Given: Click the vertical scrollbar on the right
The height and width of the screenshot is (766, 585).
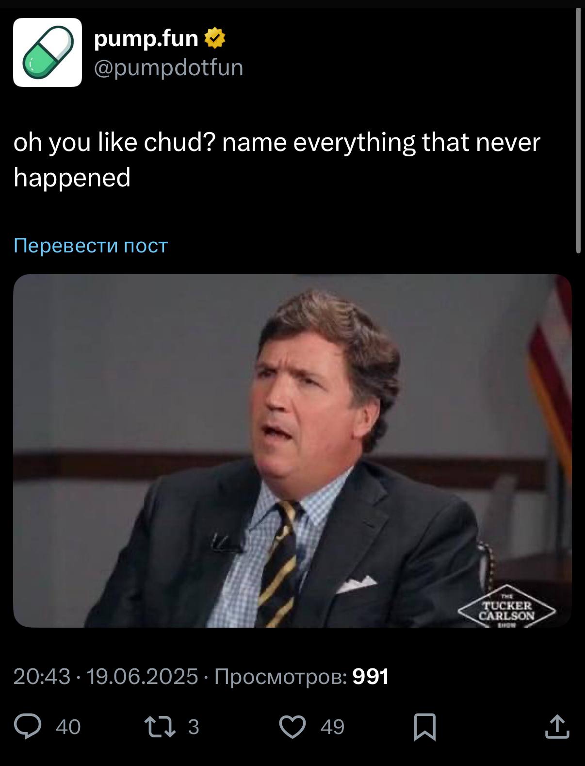Looking at the screenshot, I should pyautogui.click(x=578, y=131).
